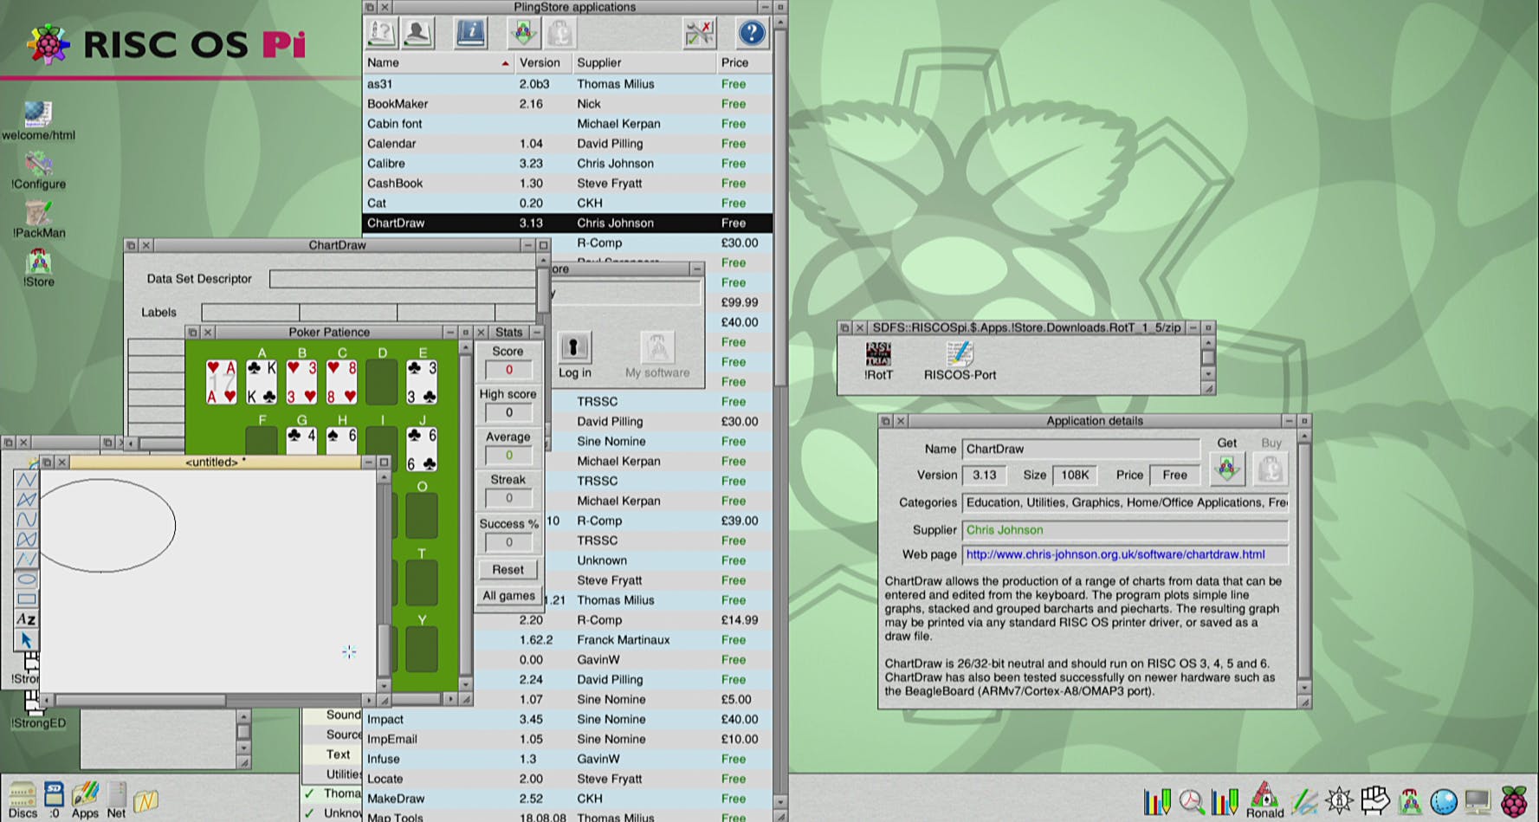The image size is (1539, 822).
Task: Click the Discs icon on the icon bar
Action: pos(23,799)
